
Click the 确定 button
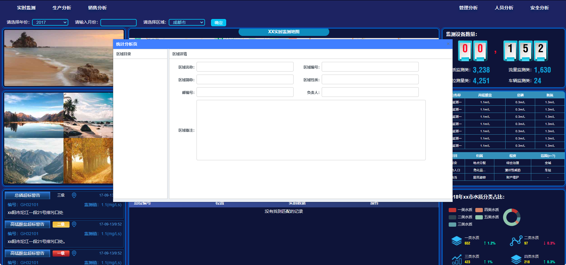(219, 23)
